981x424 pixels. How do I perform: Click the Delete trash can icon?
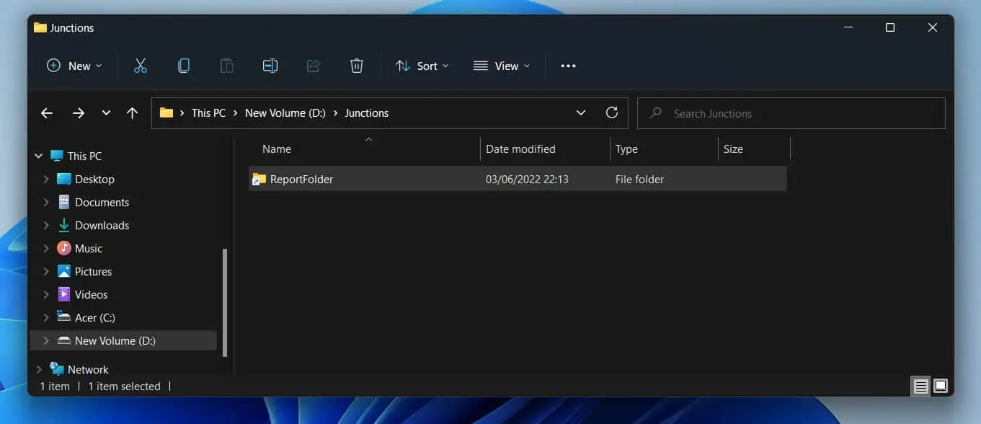pyautogui.click(x=357, y=66)
